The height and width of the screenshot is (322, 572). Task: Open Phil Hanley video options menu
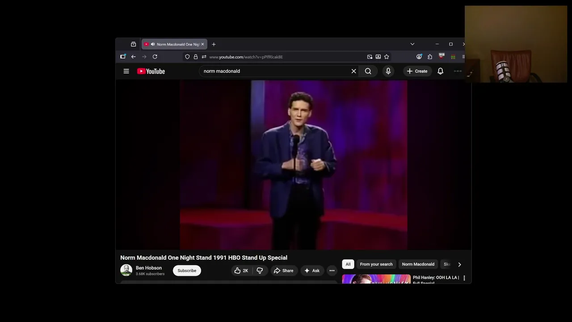click(464, 278)
